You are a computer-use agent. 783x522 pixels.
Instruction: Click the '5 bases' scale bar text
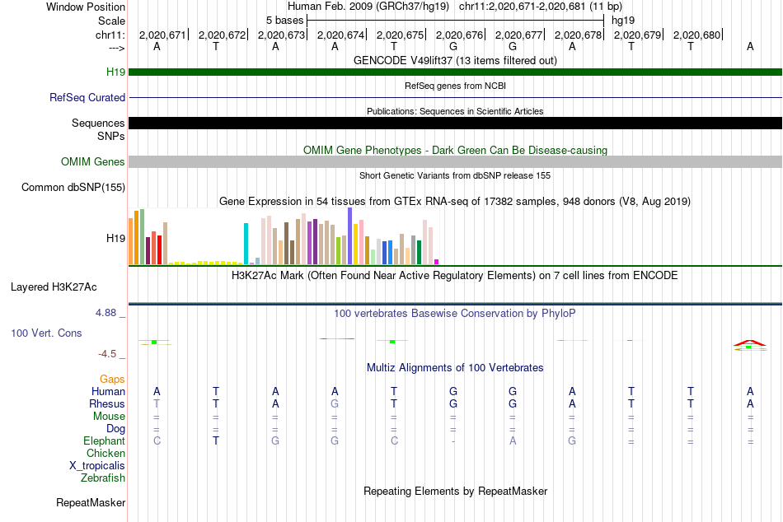click(x=284, y=21)
